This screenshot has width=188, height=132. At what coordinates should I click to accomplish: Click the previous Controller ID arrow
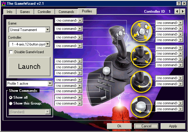[177, 12]
